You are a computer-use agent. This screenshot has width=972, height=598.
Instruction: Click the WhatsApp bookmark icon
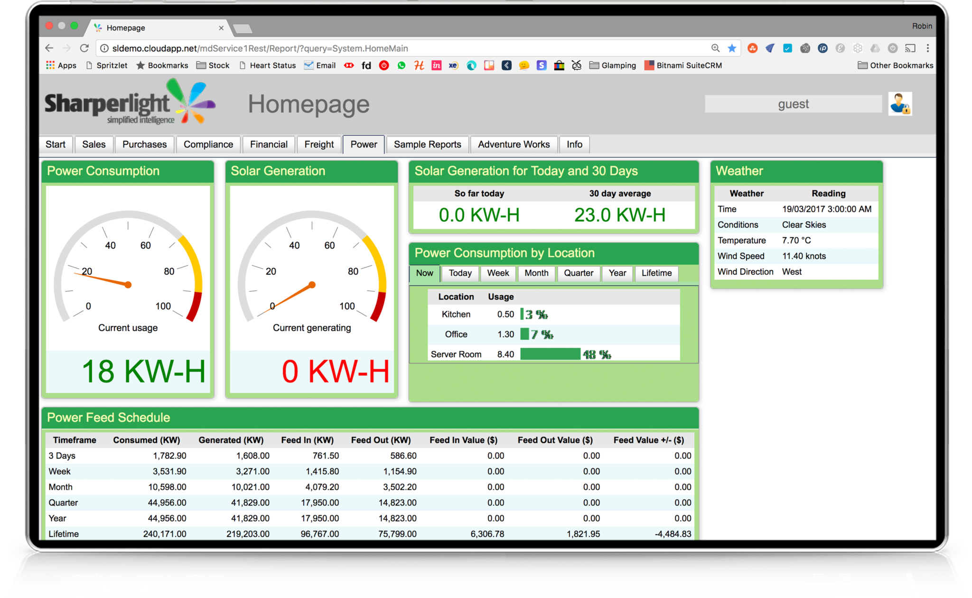point(402,65)
